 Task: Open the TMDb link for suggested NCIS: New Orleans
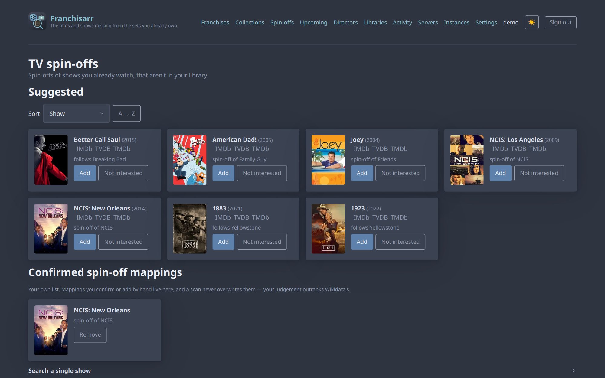point(122,217)
